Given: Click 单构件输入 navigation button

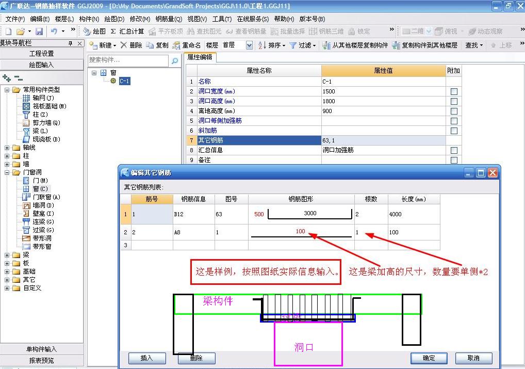Looking at the screenshot, I should (x=42, y=349).
